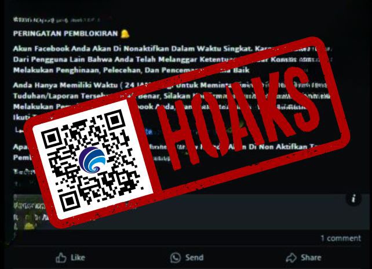Open the circular info icon
Viewport: 372px width, 269px height.
coord(353,198)
